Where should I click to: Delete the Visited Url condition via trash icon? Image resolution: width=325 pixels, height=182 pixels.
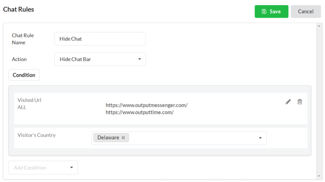point(300,101)
